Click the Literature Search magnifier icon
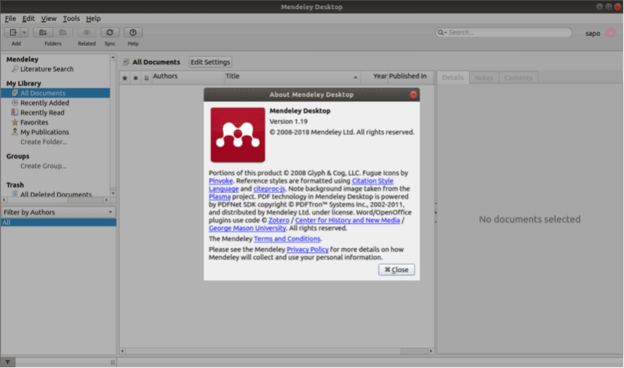The height and width of the screenshot is (368, 624). point(15,69)
